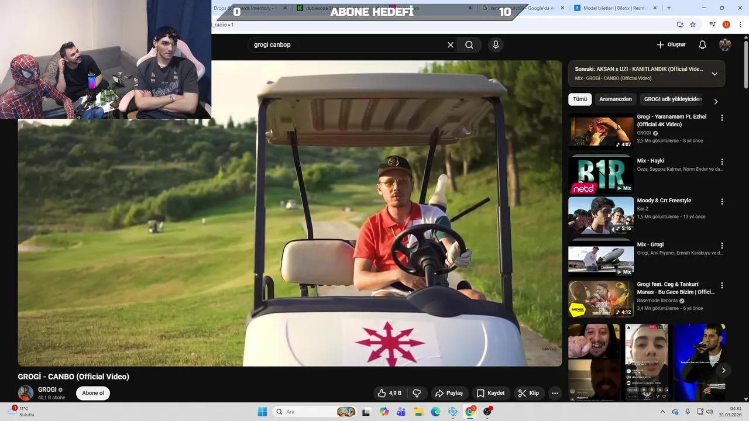This screenshot has height=421, width=749.
Task: Open Chrome profile button
Action: (x=726, y=25)
